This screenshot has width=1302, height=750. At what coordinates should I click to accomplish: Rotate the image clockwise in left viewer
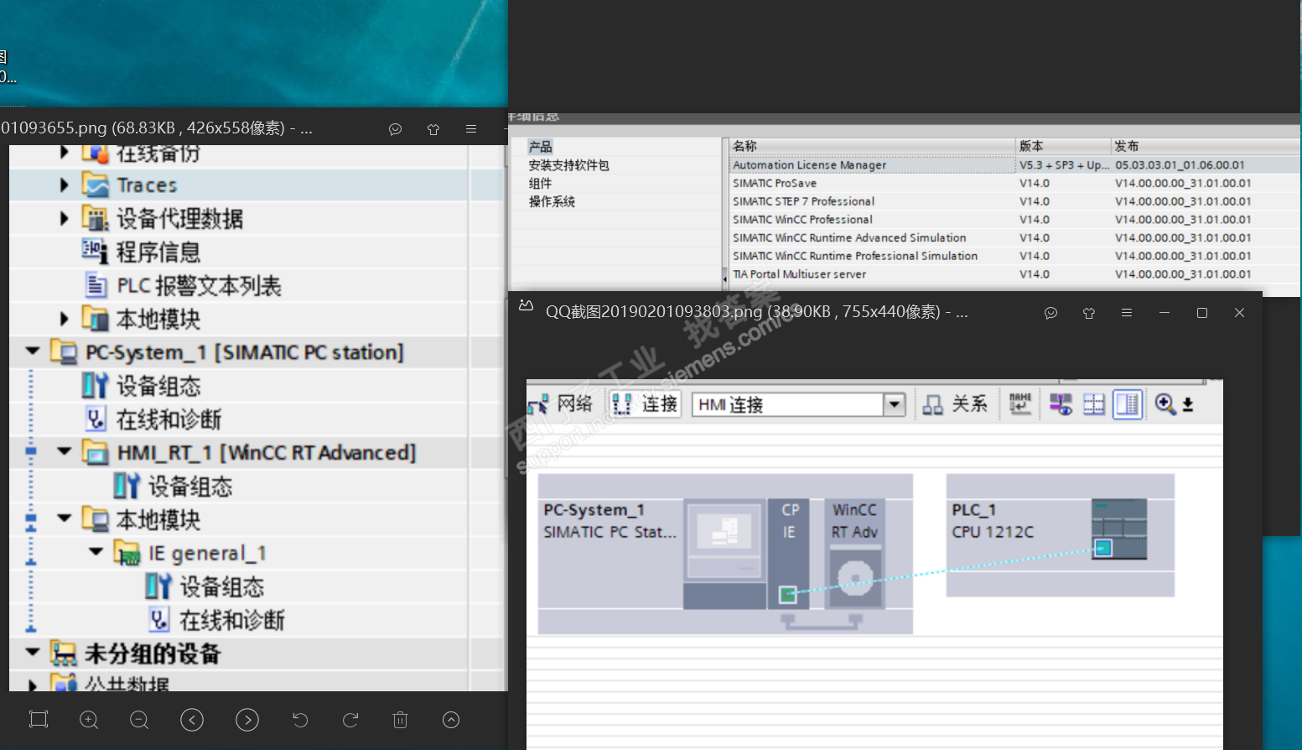point(350,720)
